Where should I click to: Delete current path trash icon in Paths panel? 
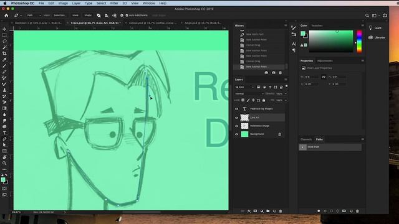pos(357,211)
